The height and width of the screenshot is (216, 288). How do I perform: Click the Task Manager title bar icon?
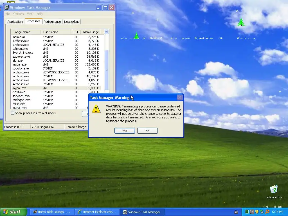click(7, 8)
